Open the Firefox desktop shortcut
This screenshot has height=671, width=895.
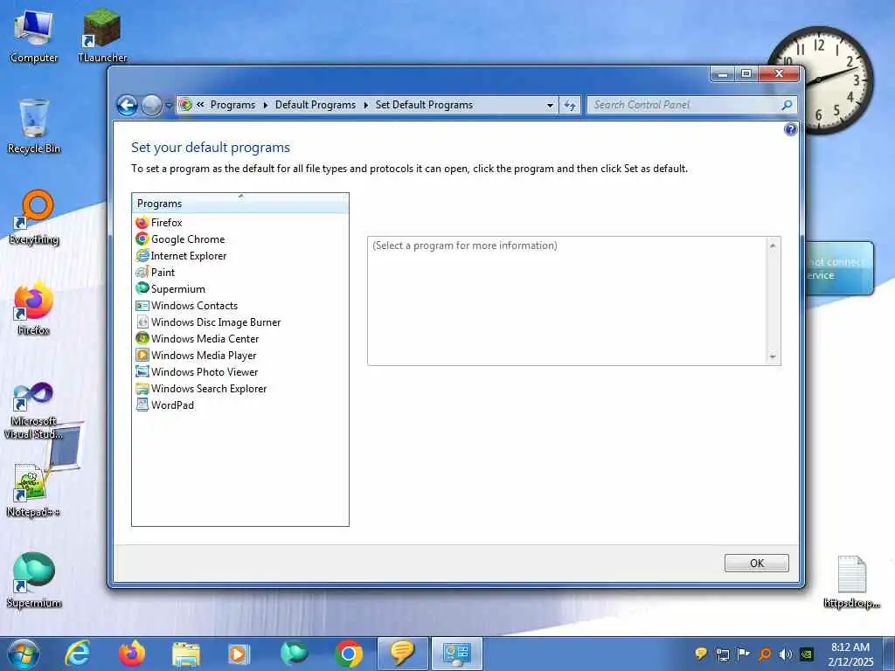(34, 308)
